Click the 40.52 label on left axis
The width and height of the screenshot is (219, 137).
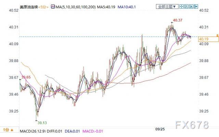[x=14, y=10]
